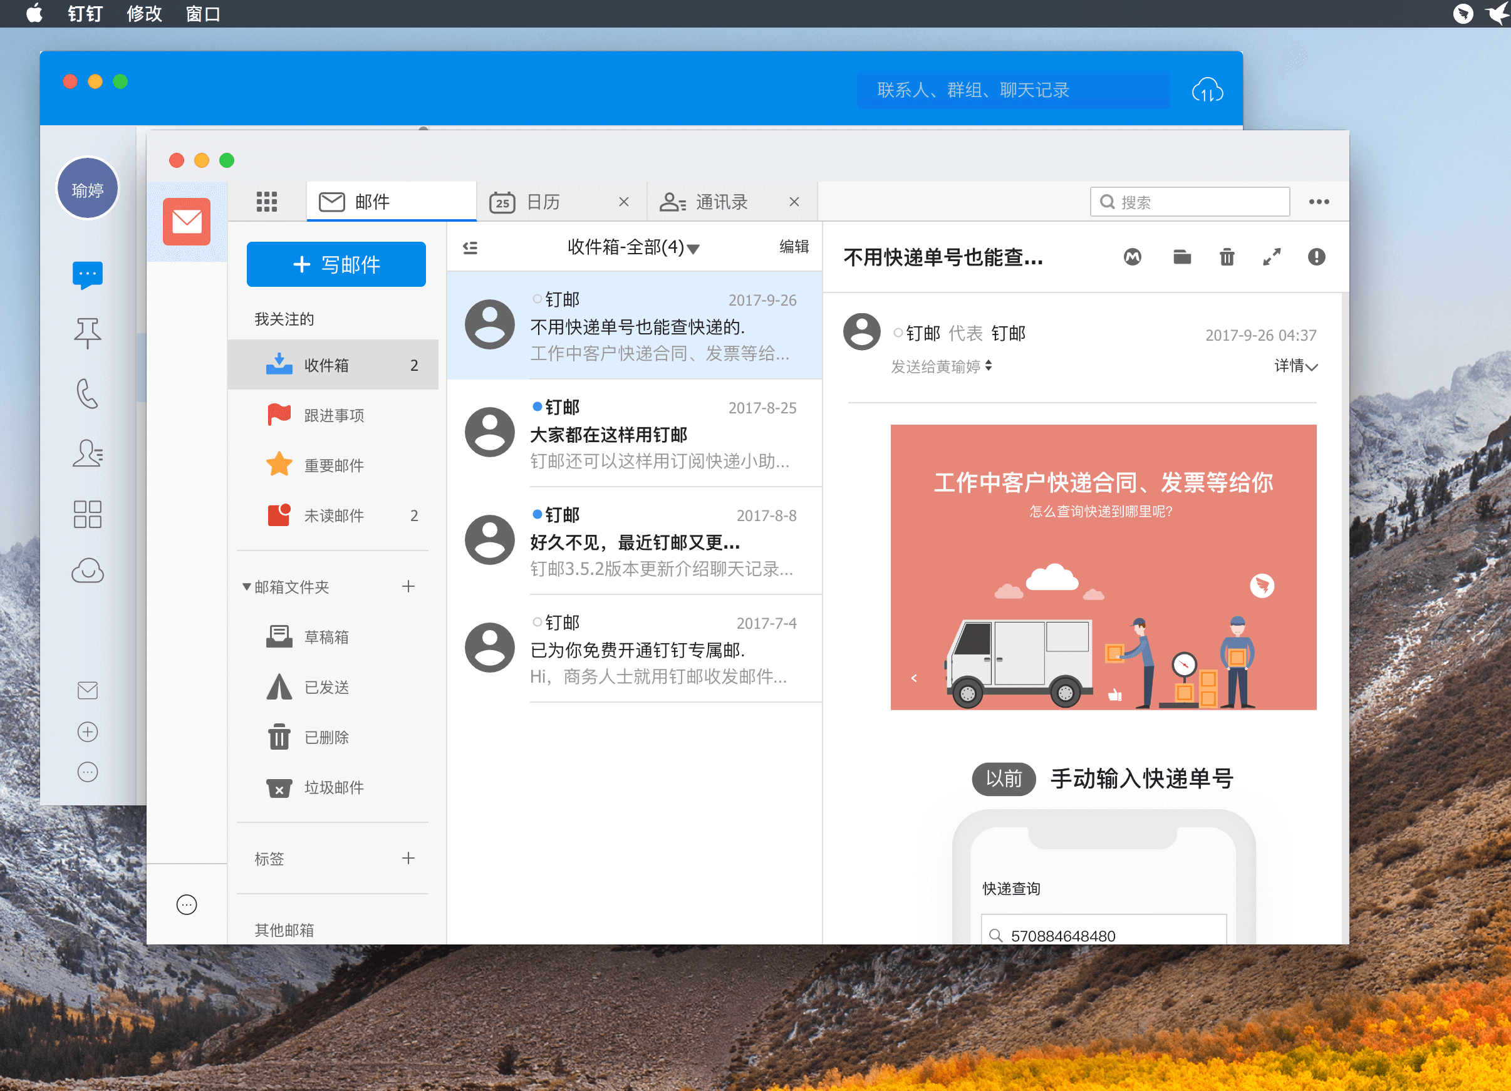Click the 写邮件 compose button
This screenshot has height=1091, width=1511.
[336, 264]
